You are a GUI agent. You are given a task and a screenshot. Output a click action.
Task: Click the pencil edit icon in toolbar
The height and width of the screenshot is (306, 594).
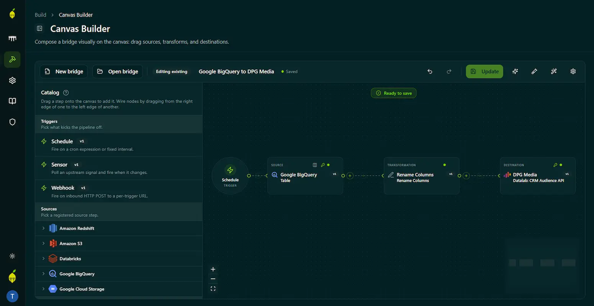click(x=535, y=72)
